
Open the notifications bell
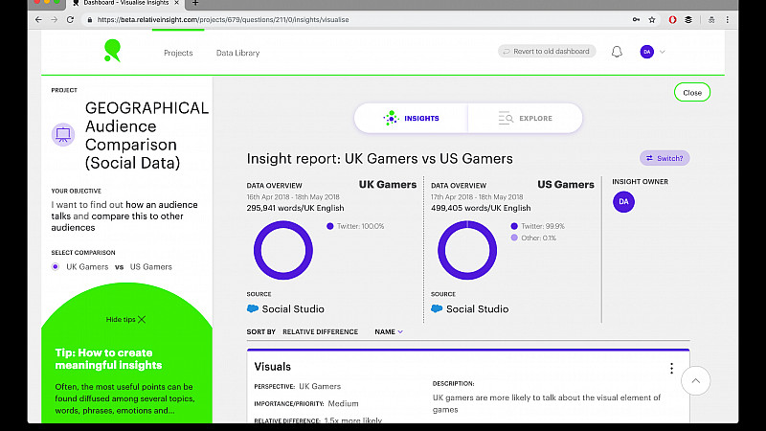[617, 52]
